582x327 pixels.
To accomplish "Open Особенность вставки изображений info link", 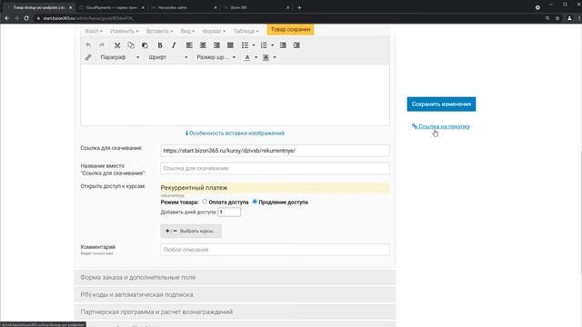I will point(235,134).
